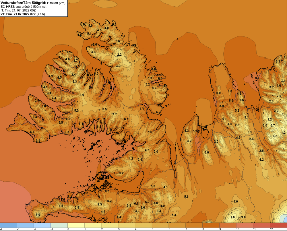Select the 'Hitakort (2m)' label
Screen dimensions: 287x231
[x=56, y=3]
